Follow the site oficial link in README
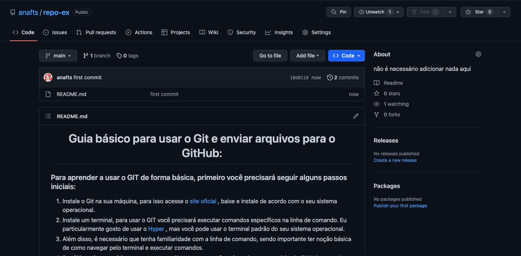521x256 pixels. (203, 201)
